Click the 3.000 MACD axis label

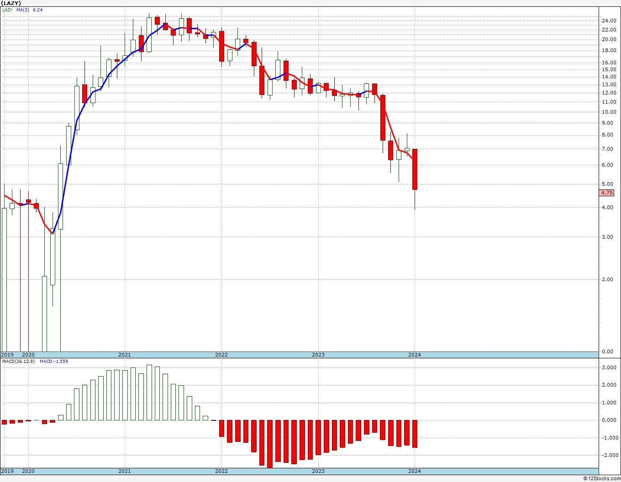click(610, 367)
